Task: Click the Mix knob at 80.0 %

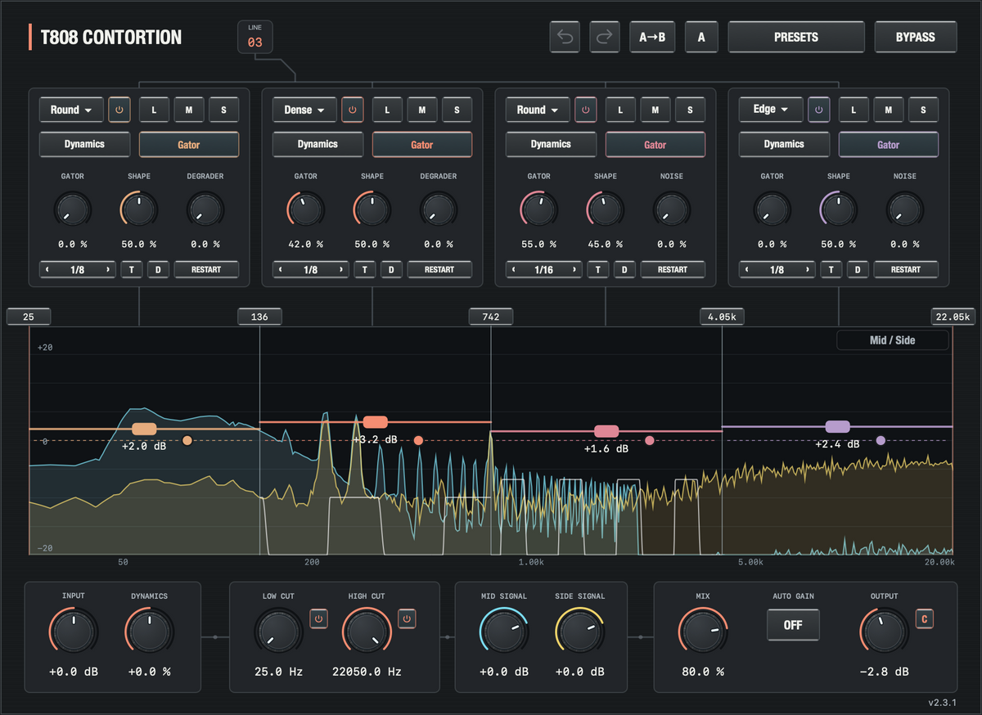Action: (x=703, y=632)
